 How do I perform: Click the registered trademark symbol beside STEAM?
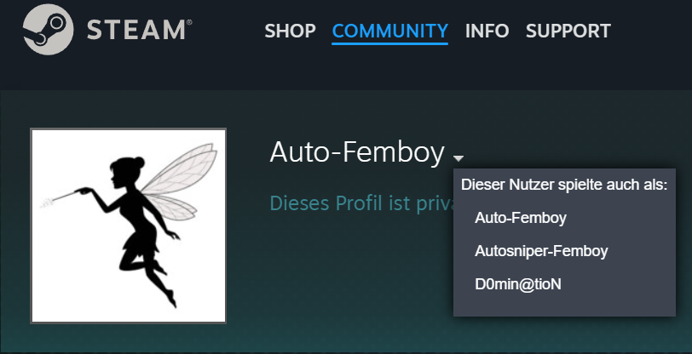pos(190,22)
